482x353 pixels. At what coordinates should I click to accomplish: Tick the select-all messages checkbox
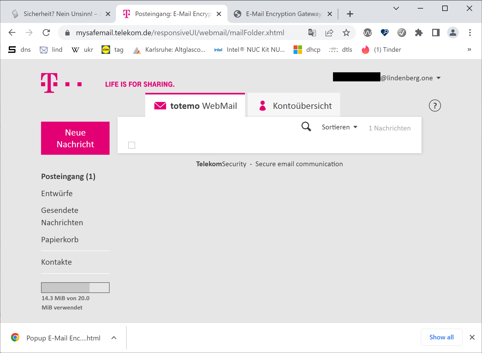(132, 145)
